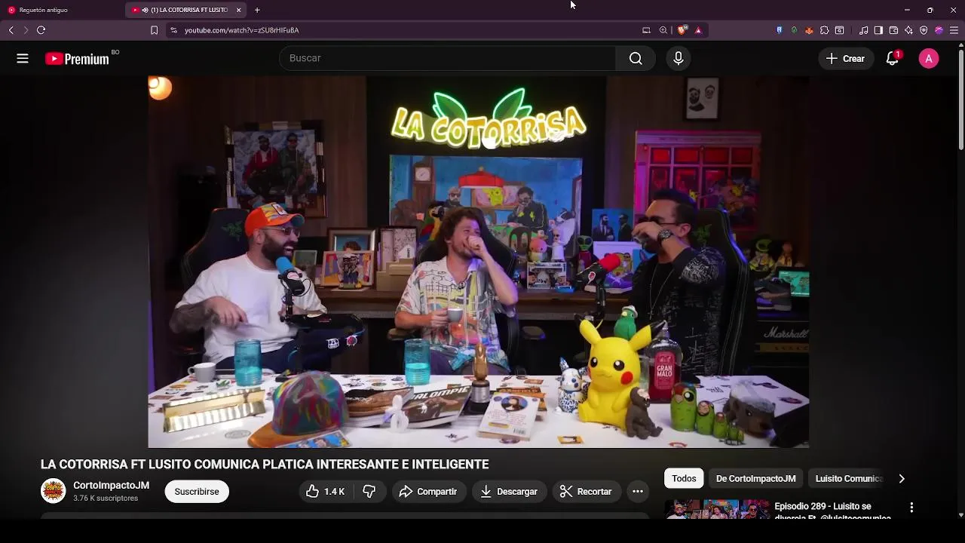
Task: Open the CortoImpactoJM channel name link
Action: (111, 485)
